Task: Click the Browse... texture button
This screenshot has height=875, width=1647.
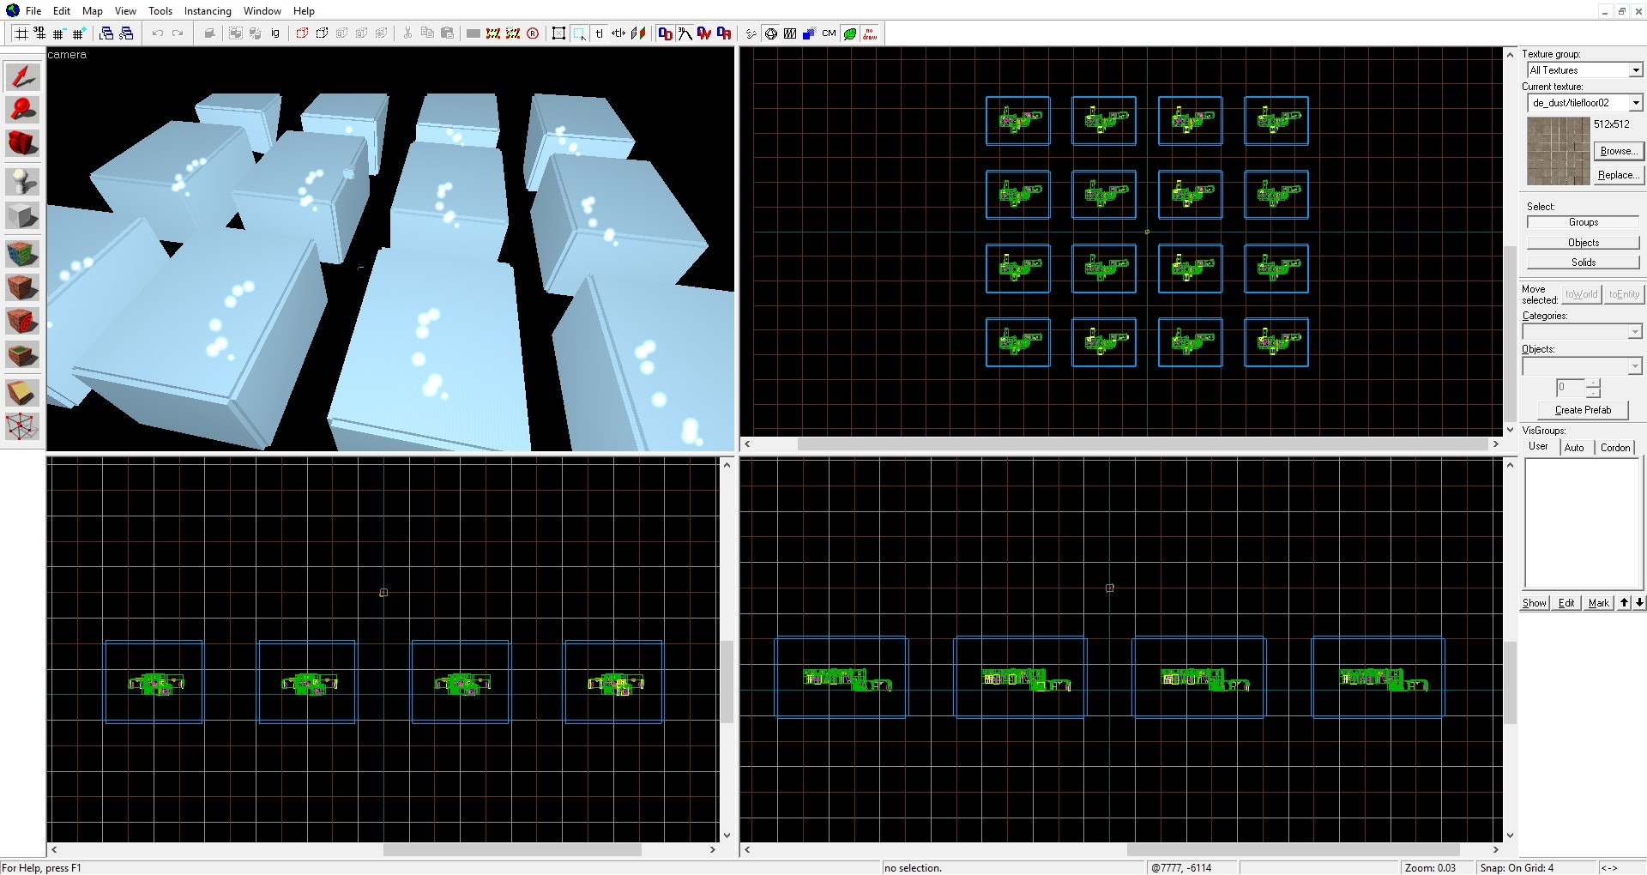Action: click(1618, 151)
